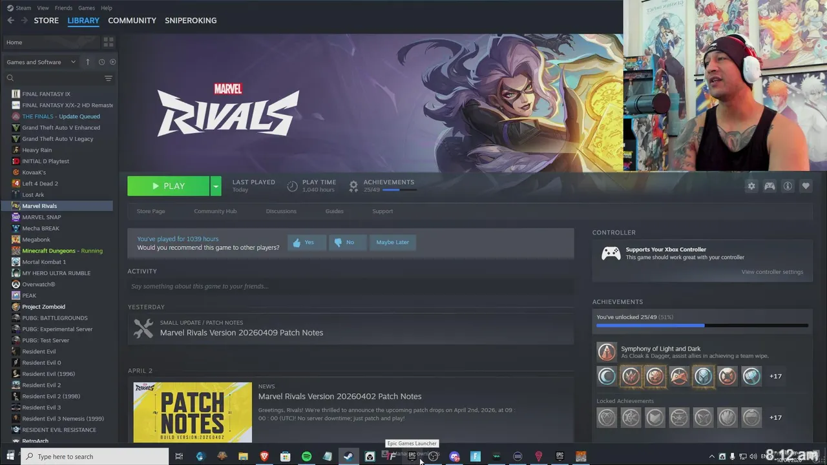Click the back navigation arrow
Screen dimensions: 827x465
10,21
